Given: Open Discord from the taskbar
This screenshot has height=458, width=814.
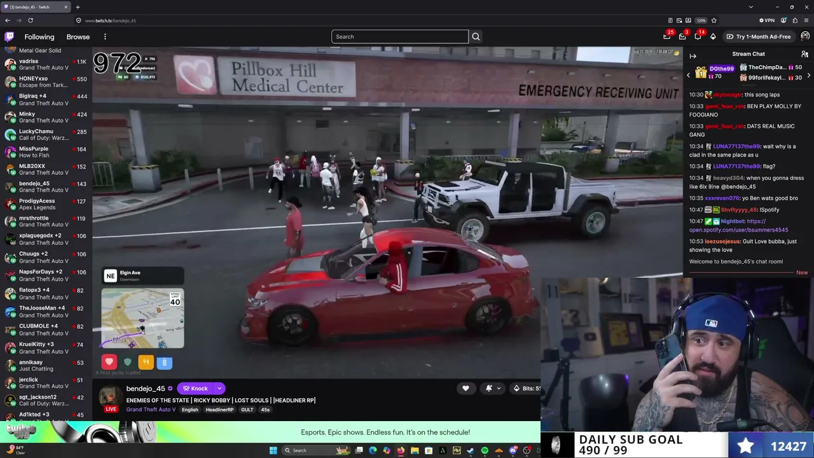Looking at the screenshot, I should (x=513, y=450).
